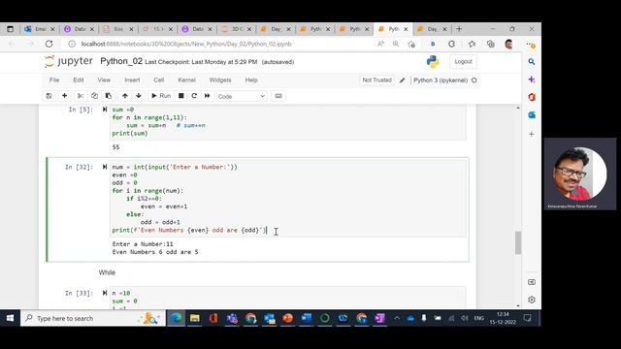Click the Read aloud icon in address bar
This screenshot has width=621, height=349.
coord(380,44)
